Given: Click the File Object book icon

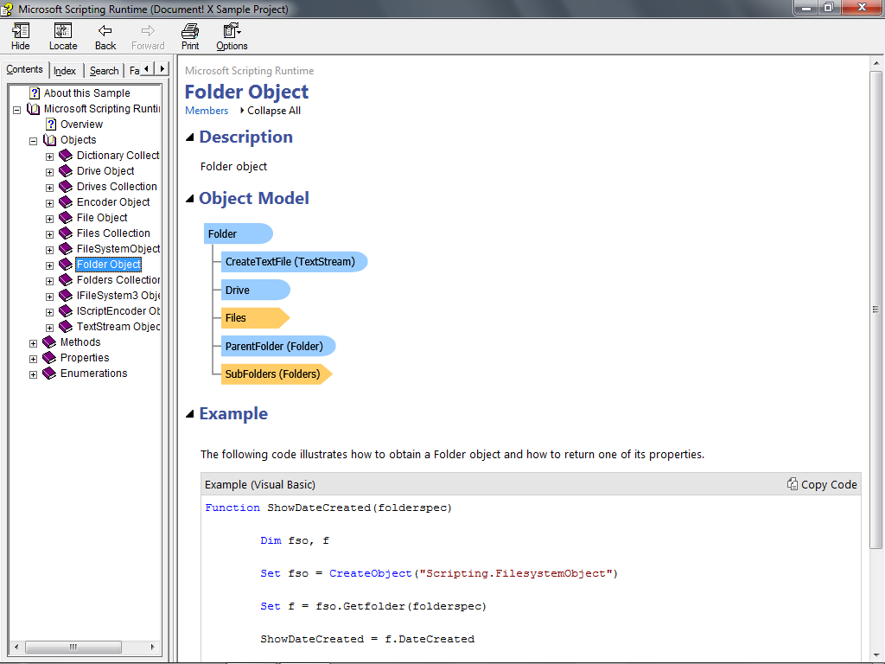Looking at the screenshot, I should (66, 218).
